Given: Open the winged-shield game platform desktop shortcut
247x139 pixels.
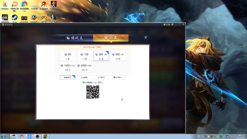Looking at the screenshot, I should pyautogui.click(x=34, y=18).
